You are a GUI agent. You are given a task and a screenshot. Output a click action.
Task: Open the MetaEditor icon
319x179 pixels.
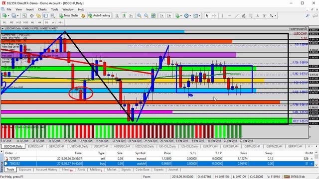pyautogui.click(x=83, y=15)
